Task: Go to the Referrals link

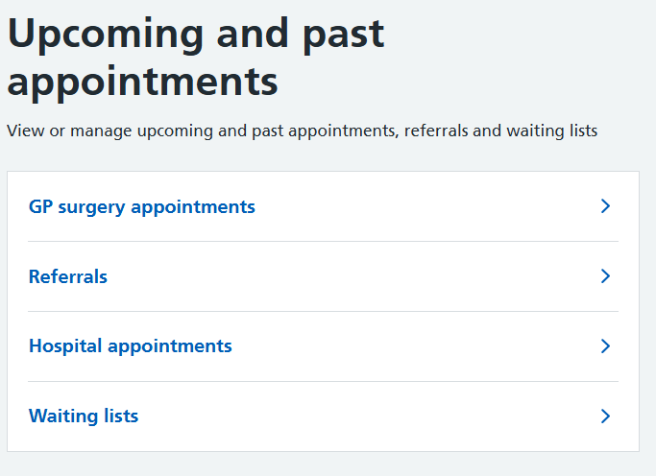Action: tap(68, 276)
